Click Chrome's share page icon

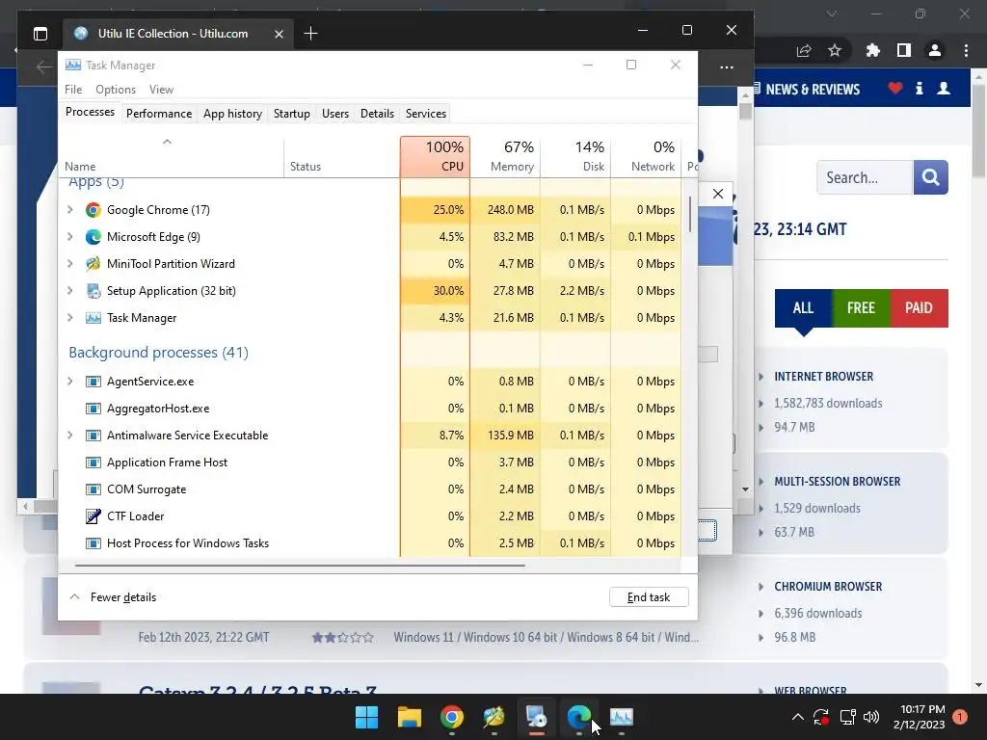pyautogui.click(x=804, y=50)
